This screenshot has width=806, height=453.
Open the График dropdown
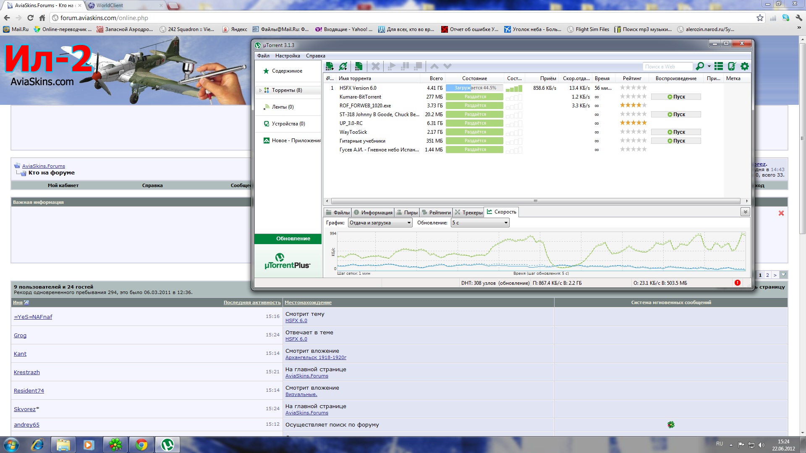(380, 223)
